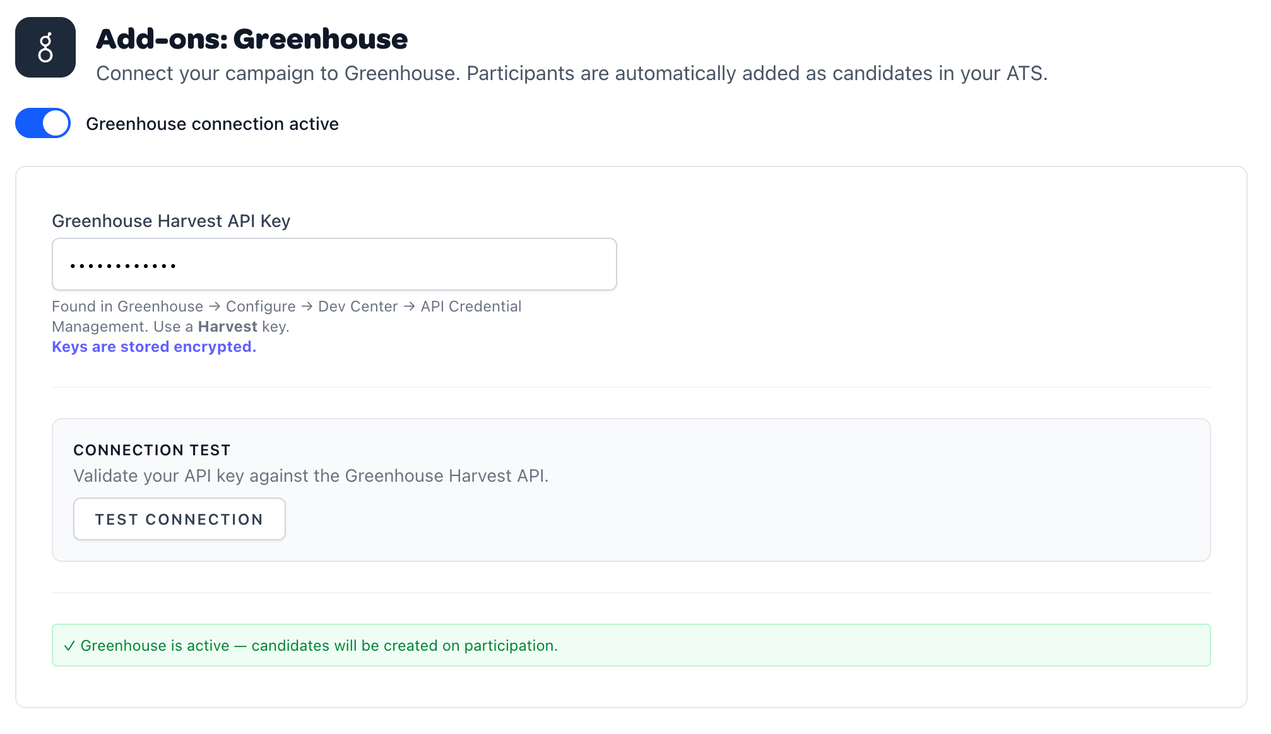Click the "Dev Center" text in helper path

(358, 306)
